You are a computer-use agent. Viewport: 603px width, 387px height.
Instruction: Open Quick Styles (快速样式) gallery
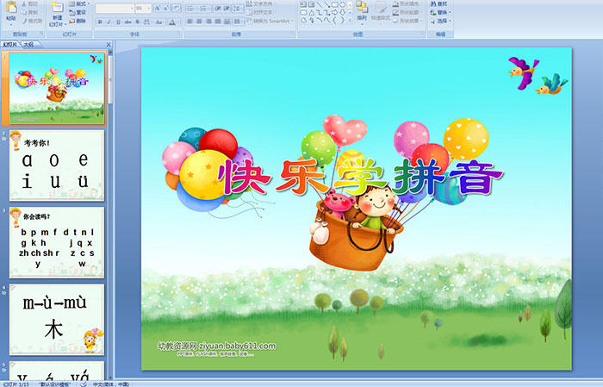381,11
